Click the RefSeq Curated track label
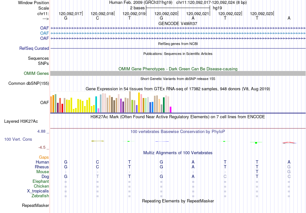This screenshot has height=213, width=306. point(34,48)
